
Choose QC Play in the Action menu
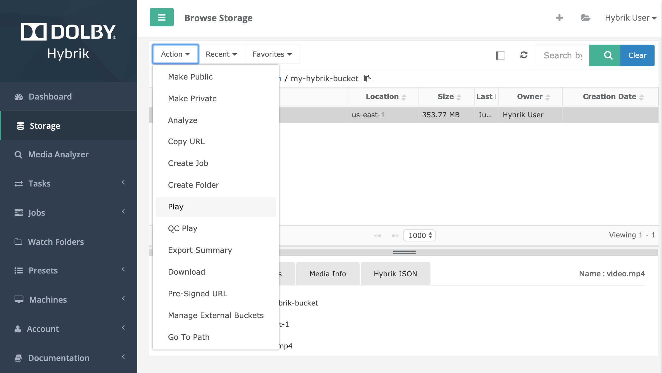pos(216,228)
